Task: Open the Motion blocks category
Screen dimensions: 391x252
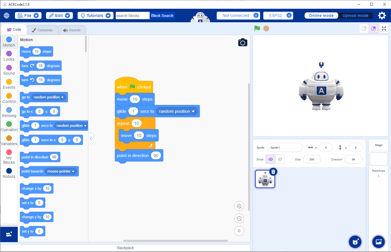Action: coord(9,42)
